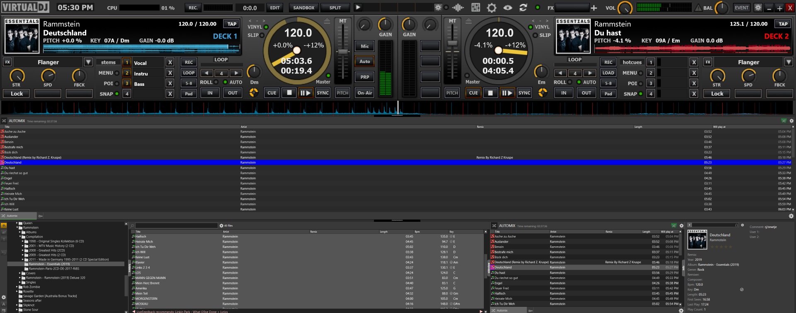Open Deck 2 Flanger effect dropdown arrow

789,62
